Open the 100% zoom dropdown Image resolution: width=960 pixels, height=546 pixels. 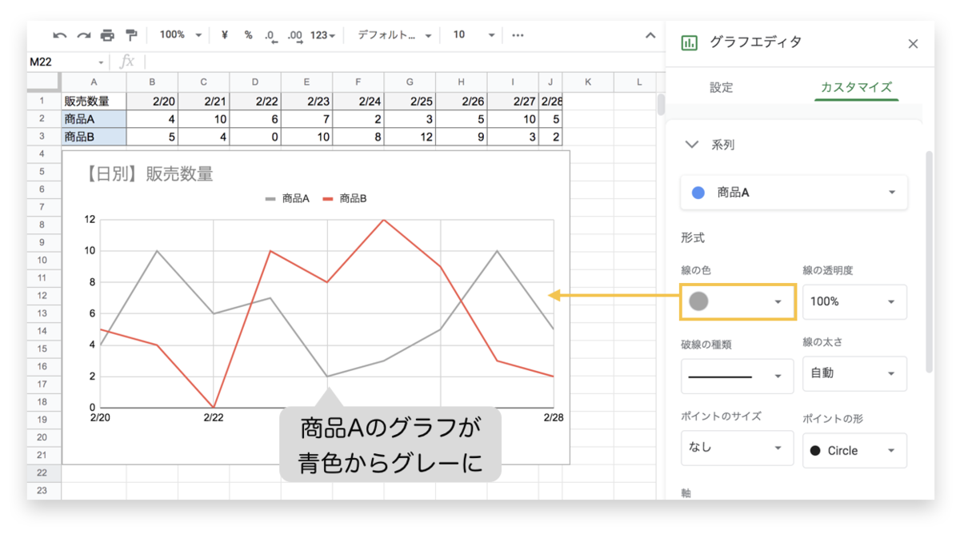pos(181,35)
